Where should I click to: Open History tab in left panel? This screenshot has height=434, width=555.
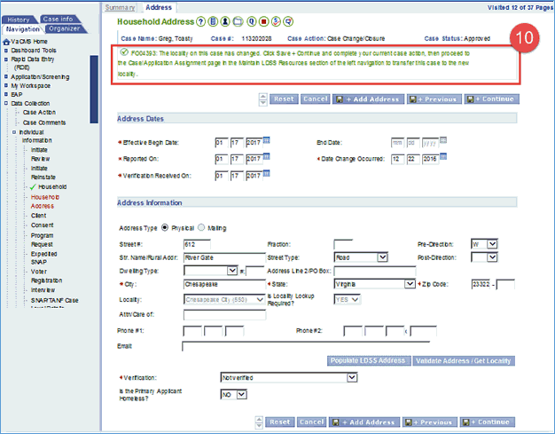click(x=19, y=20)
